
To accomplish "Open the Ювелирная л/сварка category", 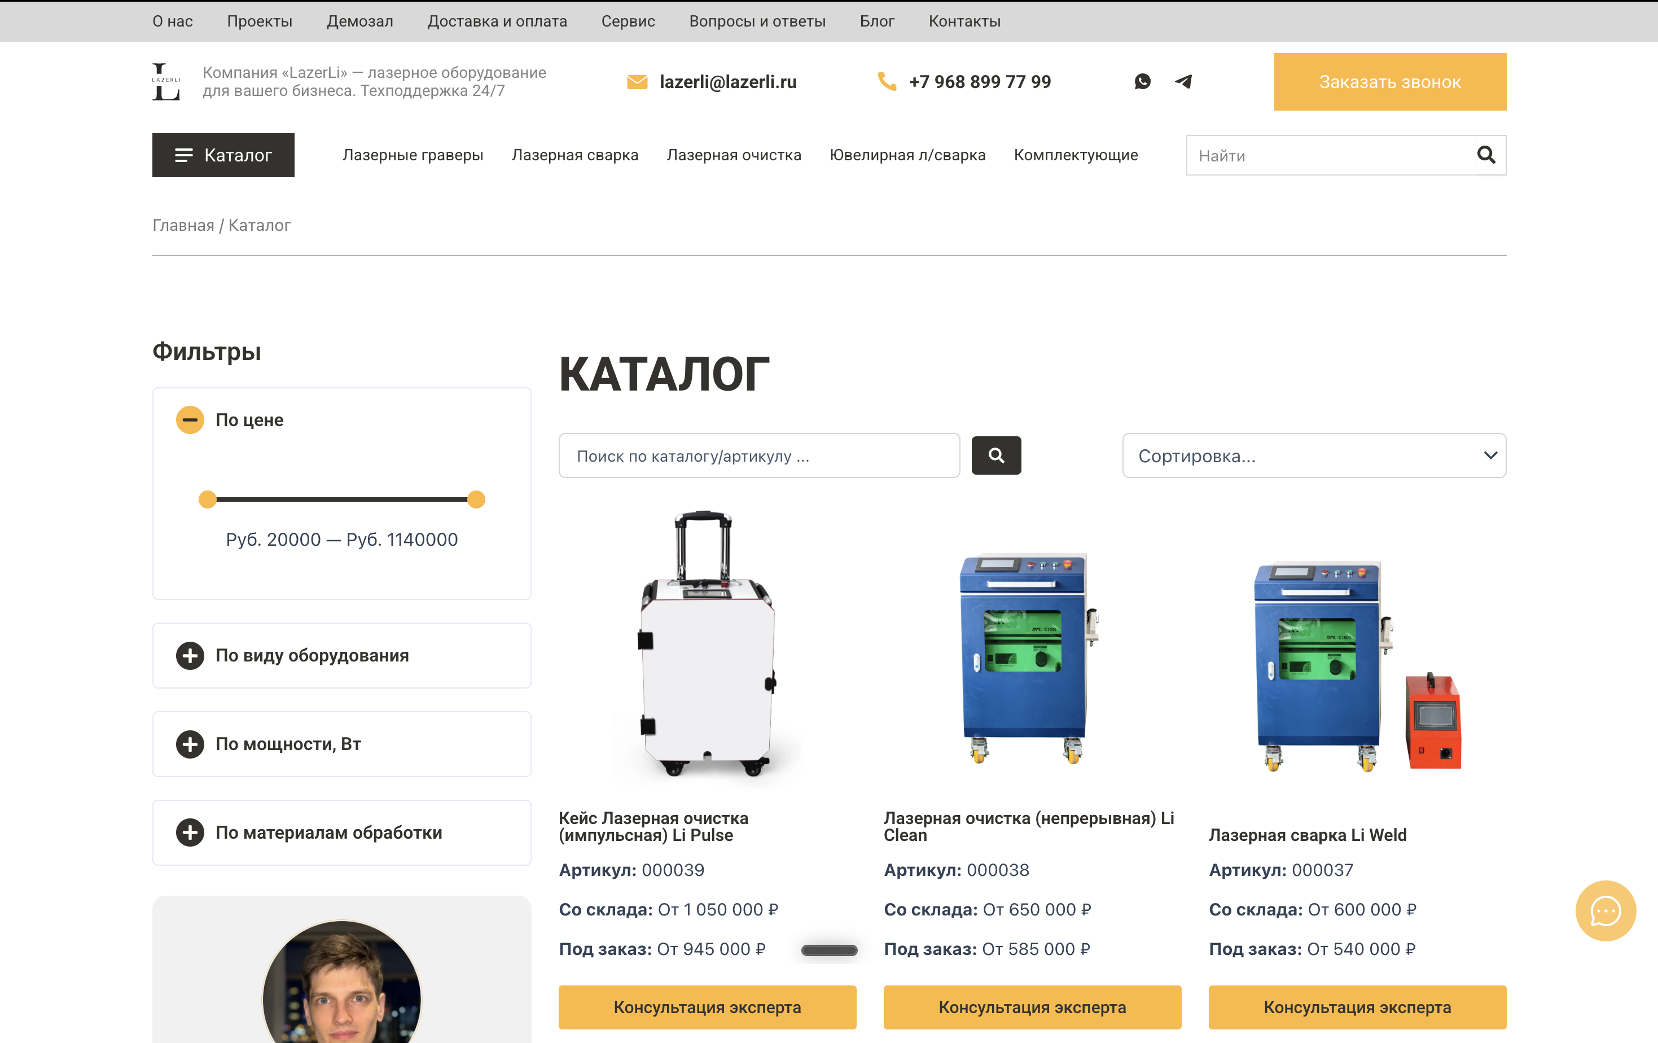I will pyautogui.click(x=907, y=155).
